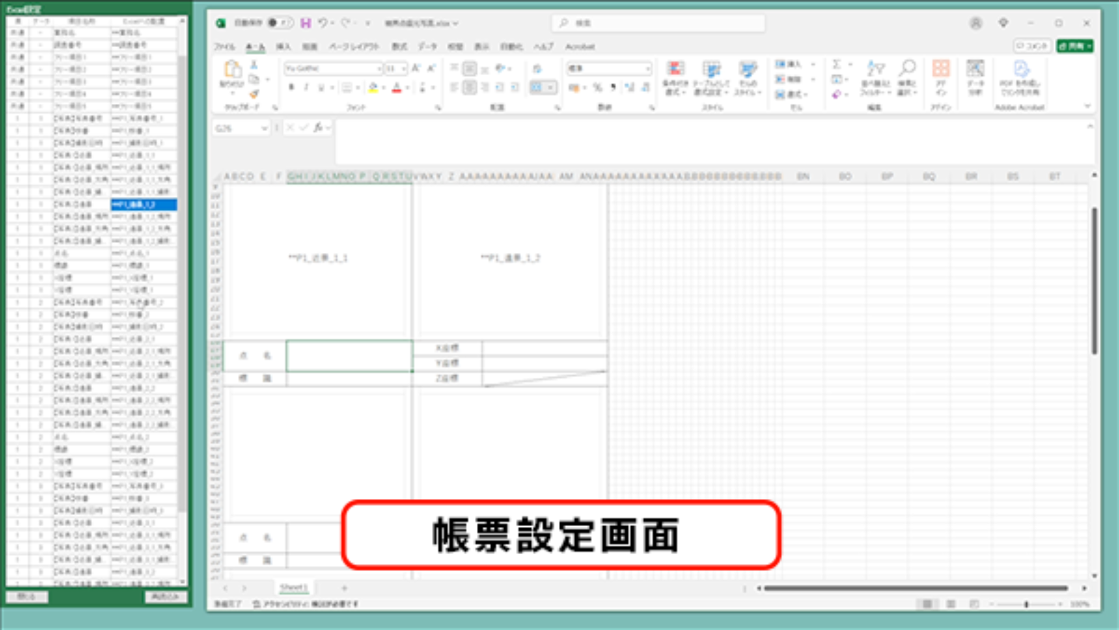Click the Clear eraser icon

(837, 94)
